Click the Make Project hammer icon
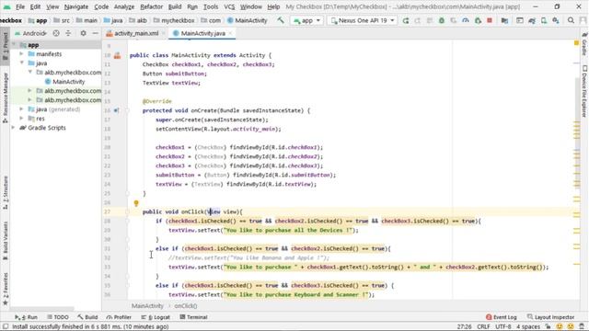Screen dimensions: 589x331 click(x=281, y=20)
